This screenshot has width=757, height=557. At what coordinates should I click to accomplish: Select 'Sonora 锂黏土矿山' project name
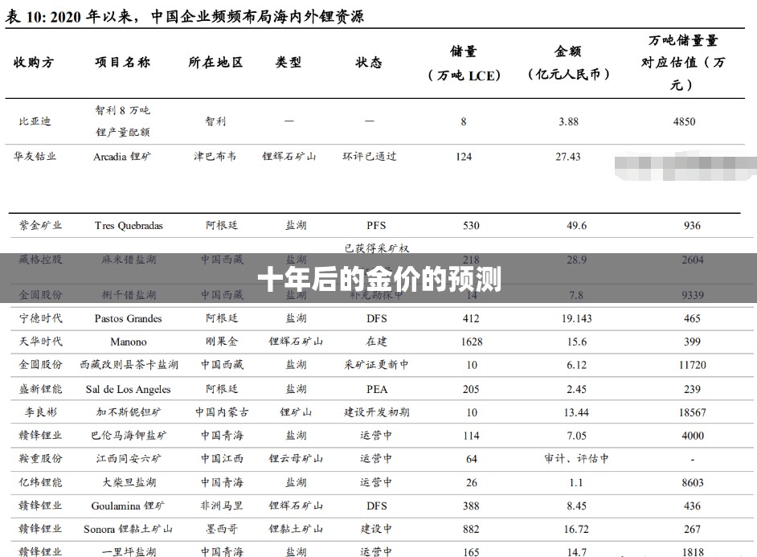pos(128,529)
